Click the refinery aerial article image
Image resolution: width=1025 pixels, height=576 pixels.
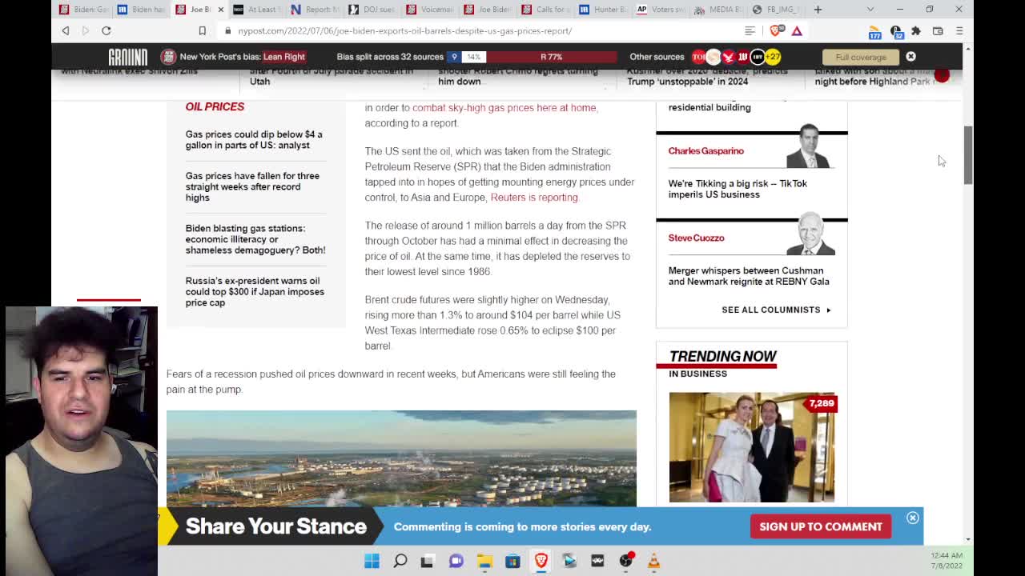pyautogui.click(x=401, y=458)
